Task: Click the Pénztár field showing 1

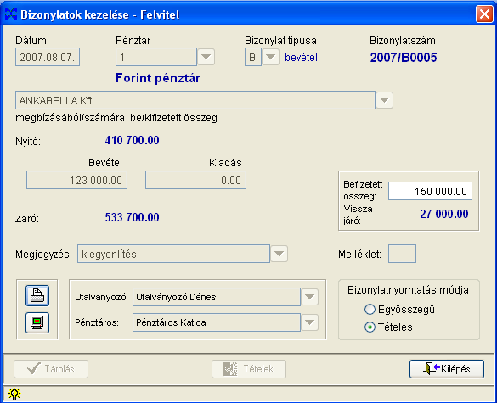Action: pos(156,57)
